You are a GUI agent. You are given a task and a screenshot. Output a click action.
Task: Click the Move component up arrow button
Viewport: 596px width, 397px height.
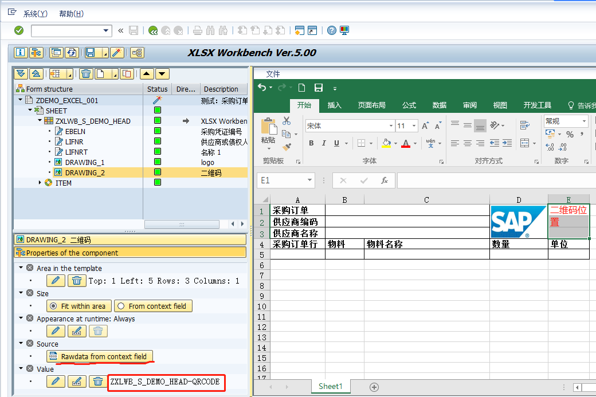147,74
